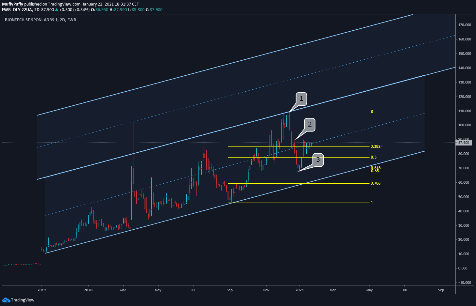Click the Fibonacci 0.382 level label
The height and width of the screenshot is (306, 476).
click(x=376, y=146)
